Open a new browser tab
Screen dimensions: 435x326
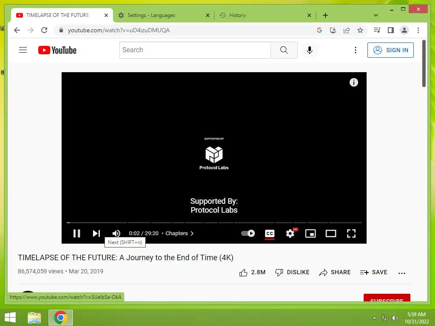[x=325, y=15]
